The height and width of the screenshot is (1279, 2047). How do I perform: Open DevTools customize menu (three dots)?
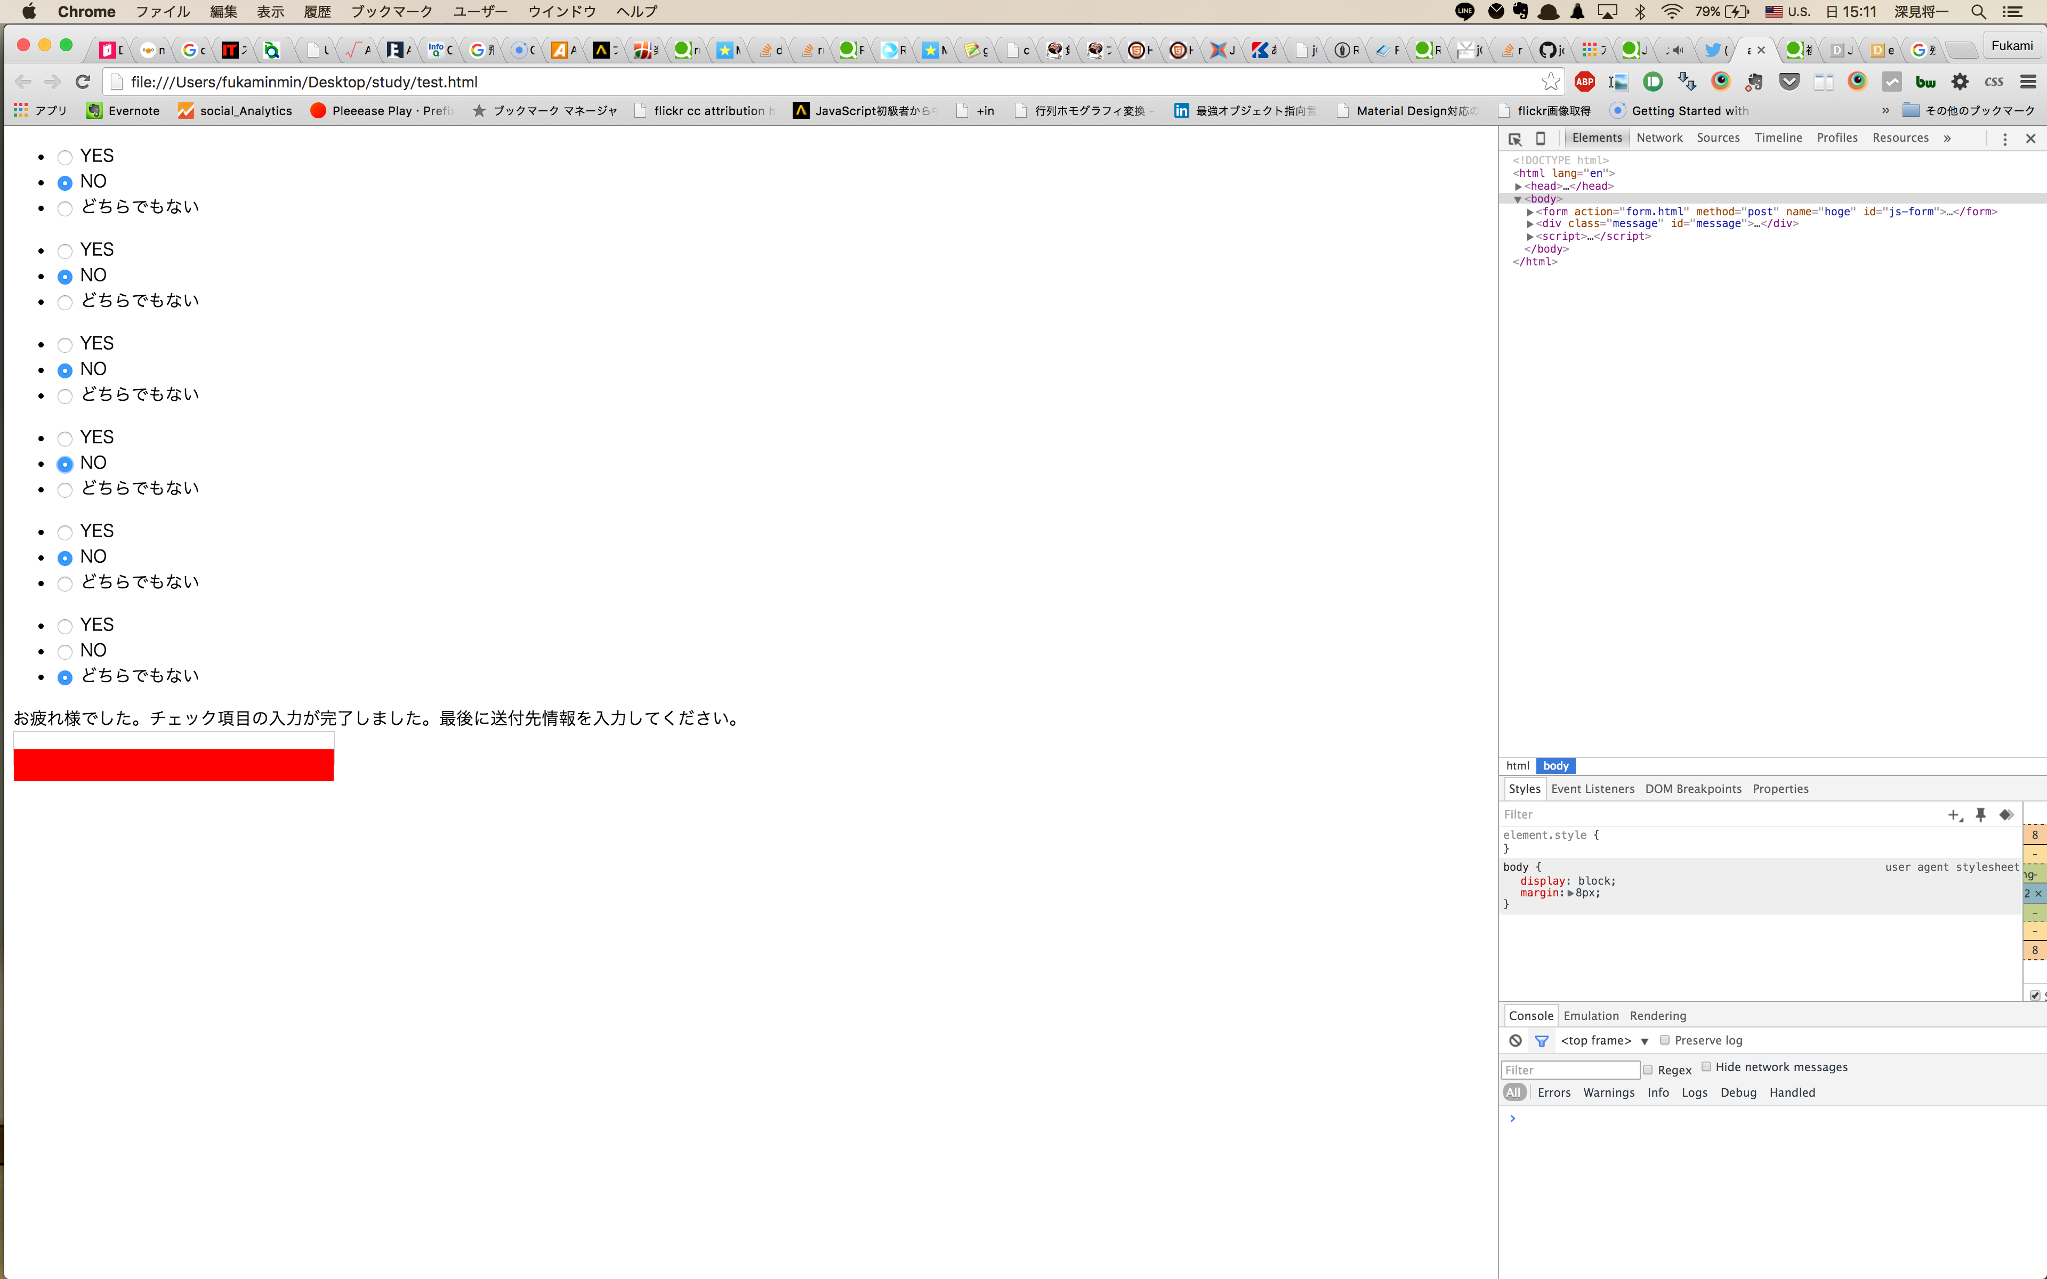pyautogui.click(x=2005, y=139)
